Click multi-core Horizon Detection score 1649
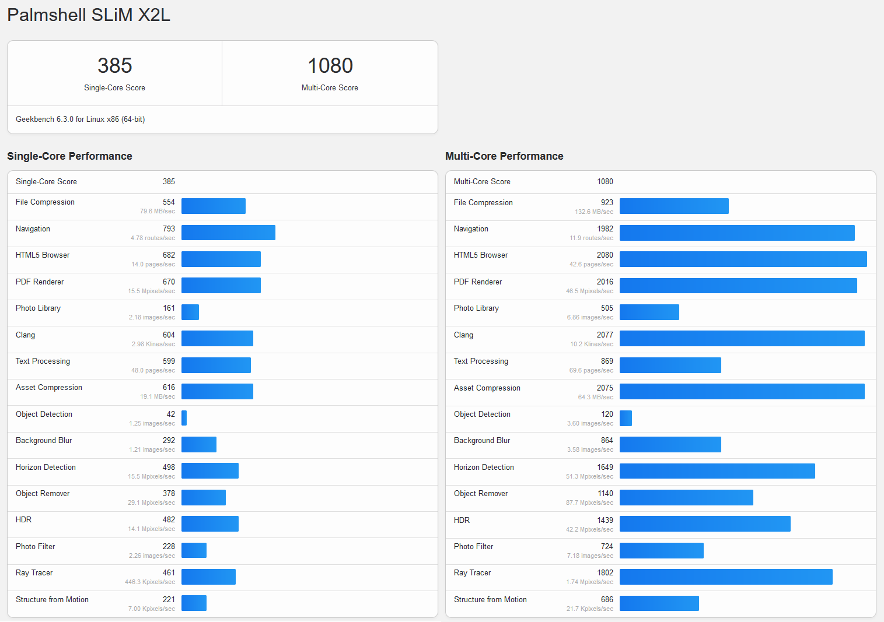884x622 pixels. click(x=605, y=467)
